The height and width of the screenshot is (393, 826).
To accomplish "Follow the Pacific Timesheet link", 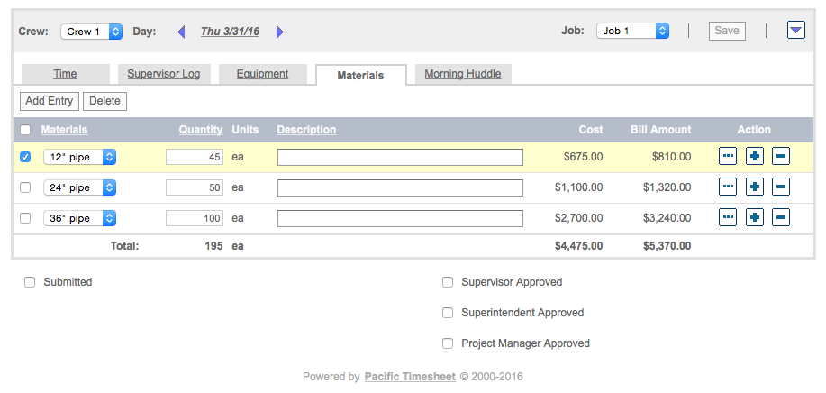I will pos(409,377).
